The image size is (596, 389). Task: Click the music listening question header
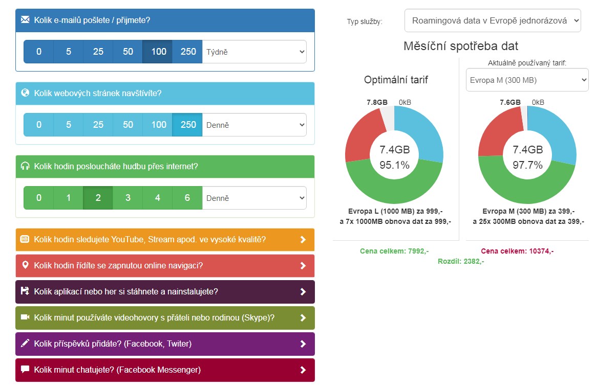pos(165,167)
